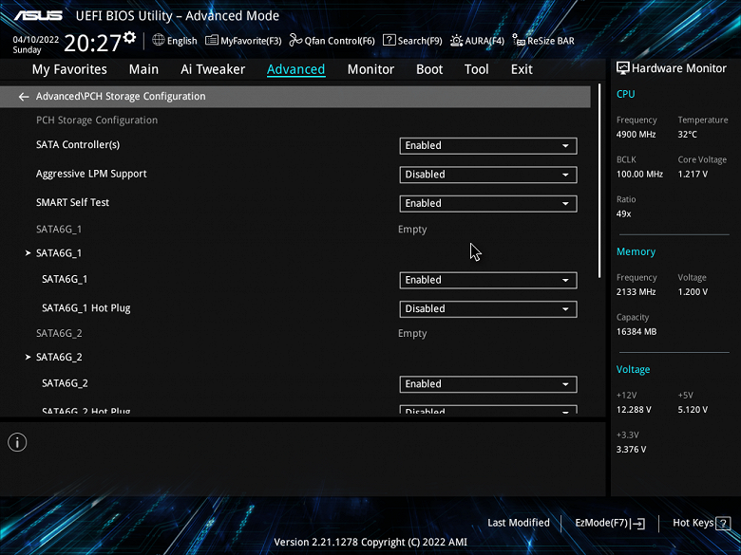Go back using the left arrow icon
Viewport: 741px width, 555px height.
pos(24,97)
